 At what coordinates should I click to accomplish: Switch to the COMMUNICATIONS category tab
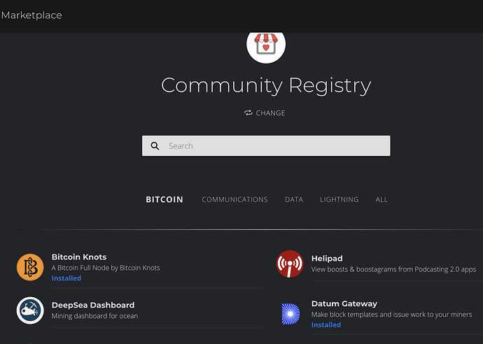234,199
